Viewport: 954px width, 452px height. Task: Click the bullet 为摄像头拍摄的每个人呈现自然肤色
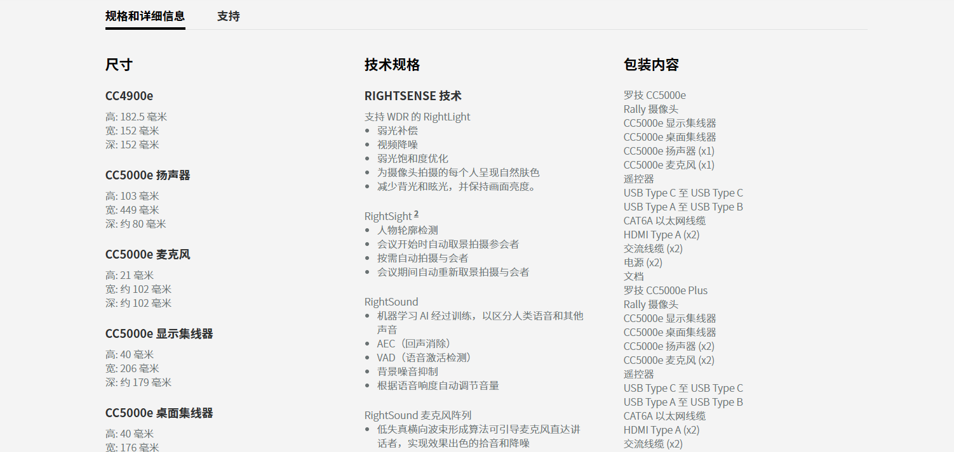[x=459, y=172]
